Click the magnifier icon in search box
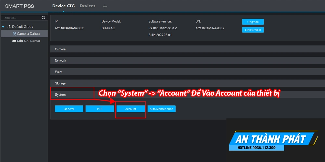The width and height of the screenshot is (325, 162). point(43,18)
